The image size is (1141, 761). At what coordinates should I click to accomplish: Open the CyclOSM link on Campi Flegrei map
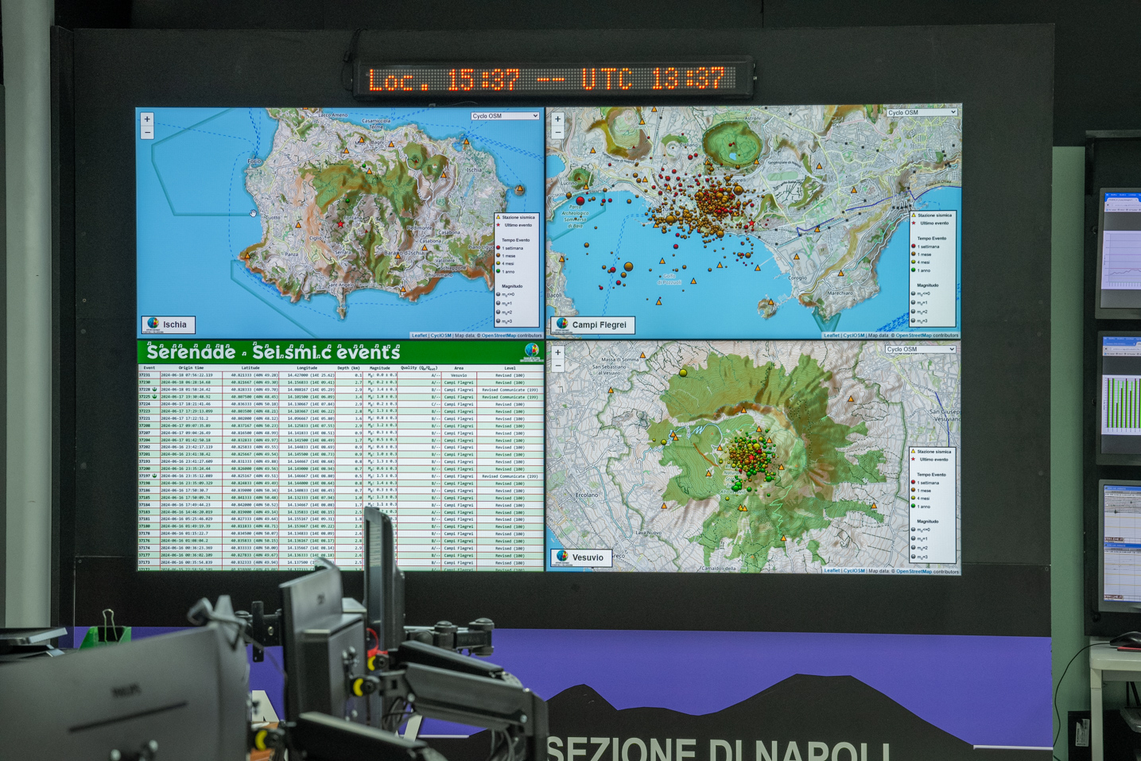point(853,336)
